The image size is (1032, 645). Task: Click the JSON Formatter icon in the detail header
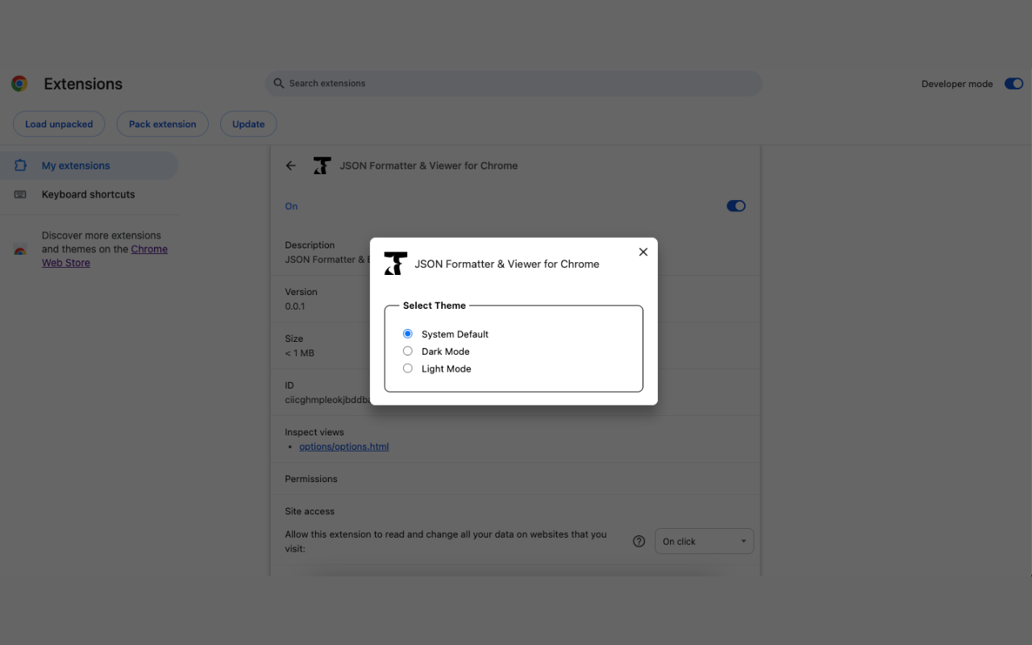(x=322, y=165)
